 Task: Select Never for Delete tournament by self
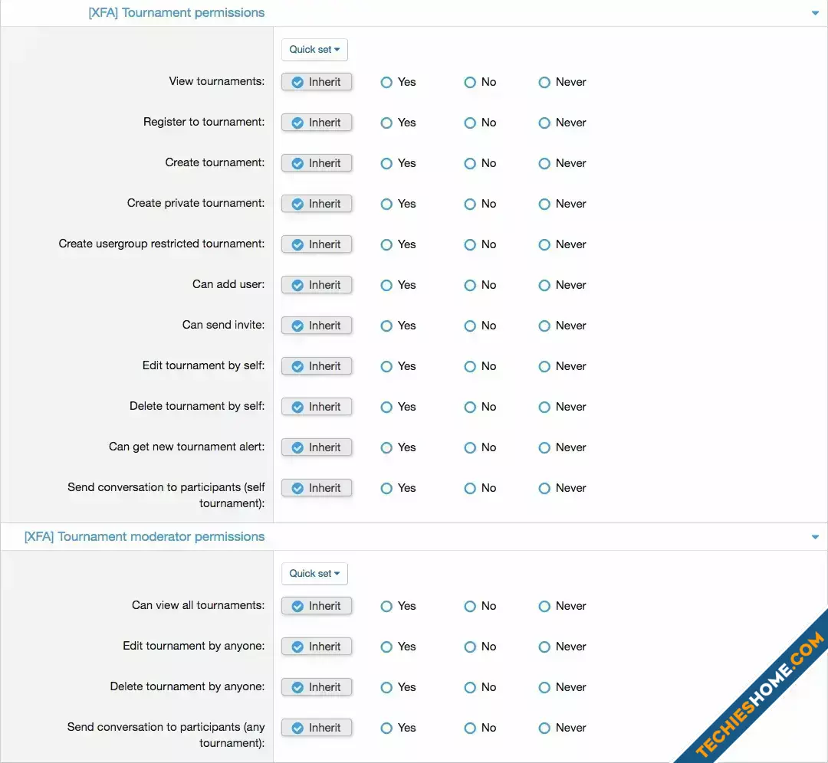[563, 408]
